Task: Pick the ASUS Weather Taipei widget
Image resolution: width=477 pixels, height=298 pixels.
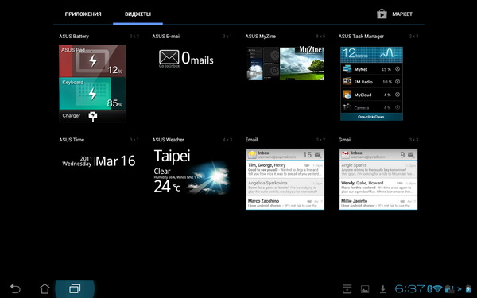Action: 192,172
